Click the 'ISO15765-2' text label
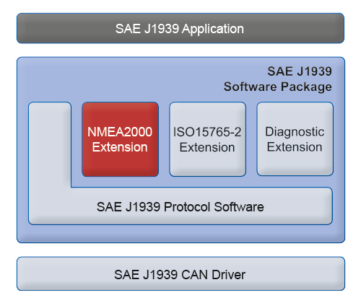Viewport: 361px width, 303px height. tap(207, 132)
